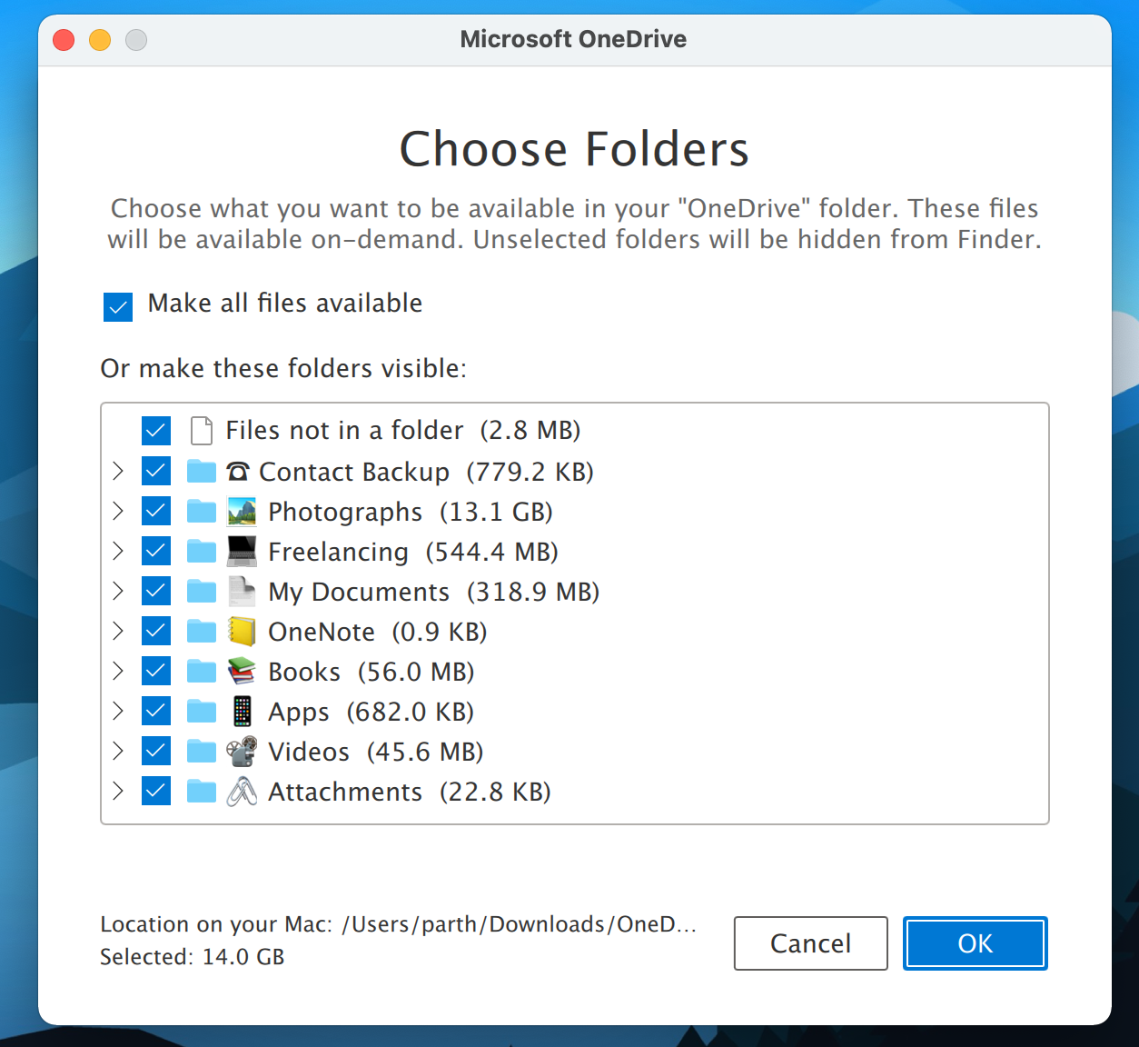Click the OneNote (0.9 KB) label
This screenshot has width=1139, height=1047.
(378, 632)
